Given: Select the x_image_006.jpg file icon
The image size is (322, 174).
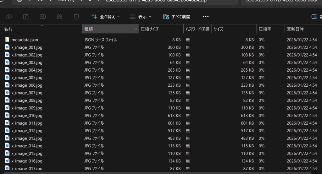Looking at the screenshot, I should click(7, 85).
